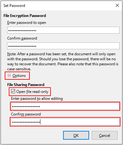Click the Set Password title bar text
The height and width of the screenshot is (145, 123).
14,6
